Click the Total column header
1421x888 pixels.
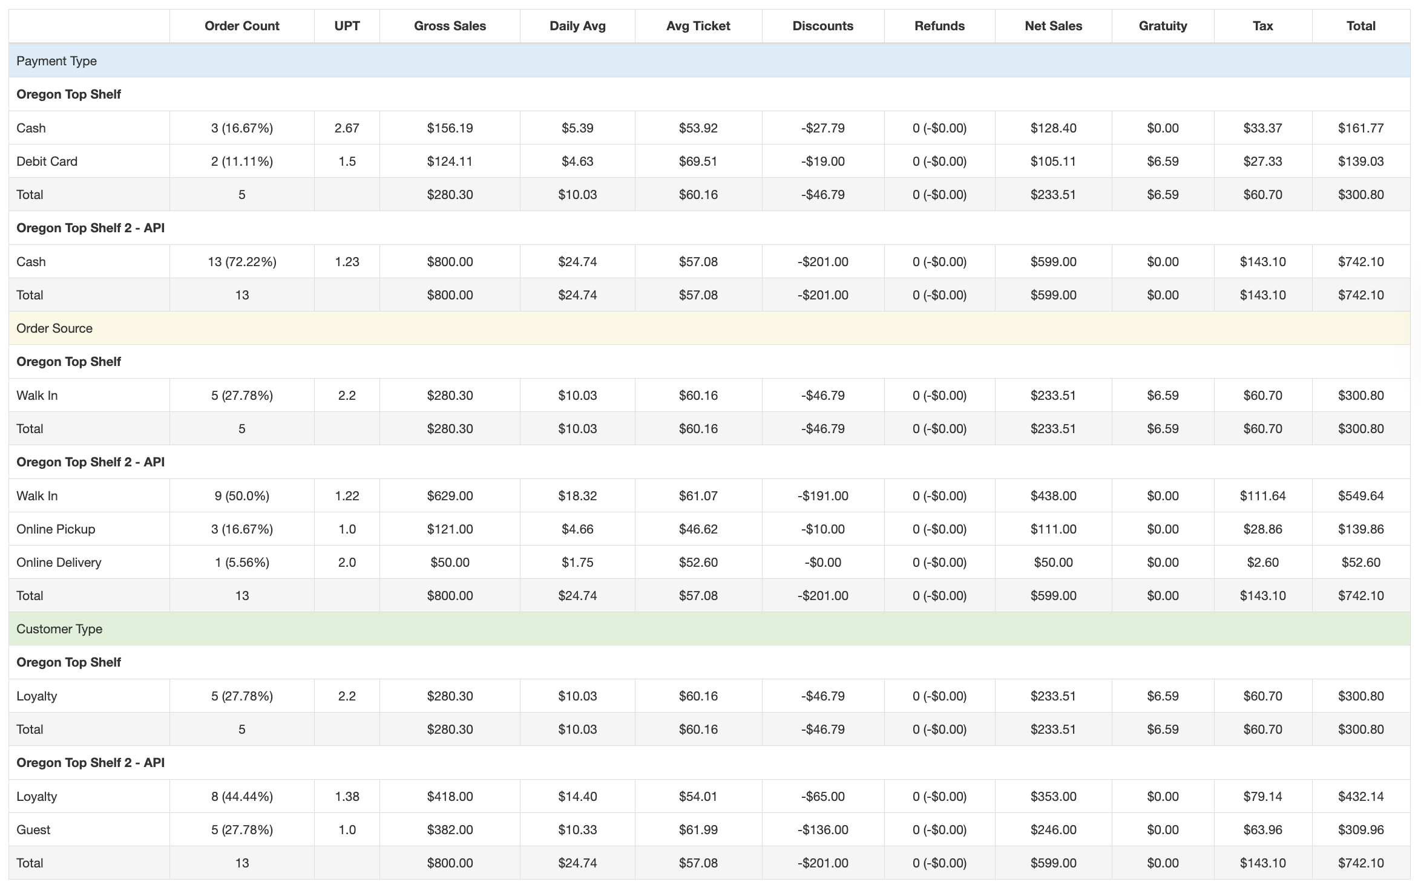pyautogui.click(x=1360, y=26)
